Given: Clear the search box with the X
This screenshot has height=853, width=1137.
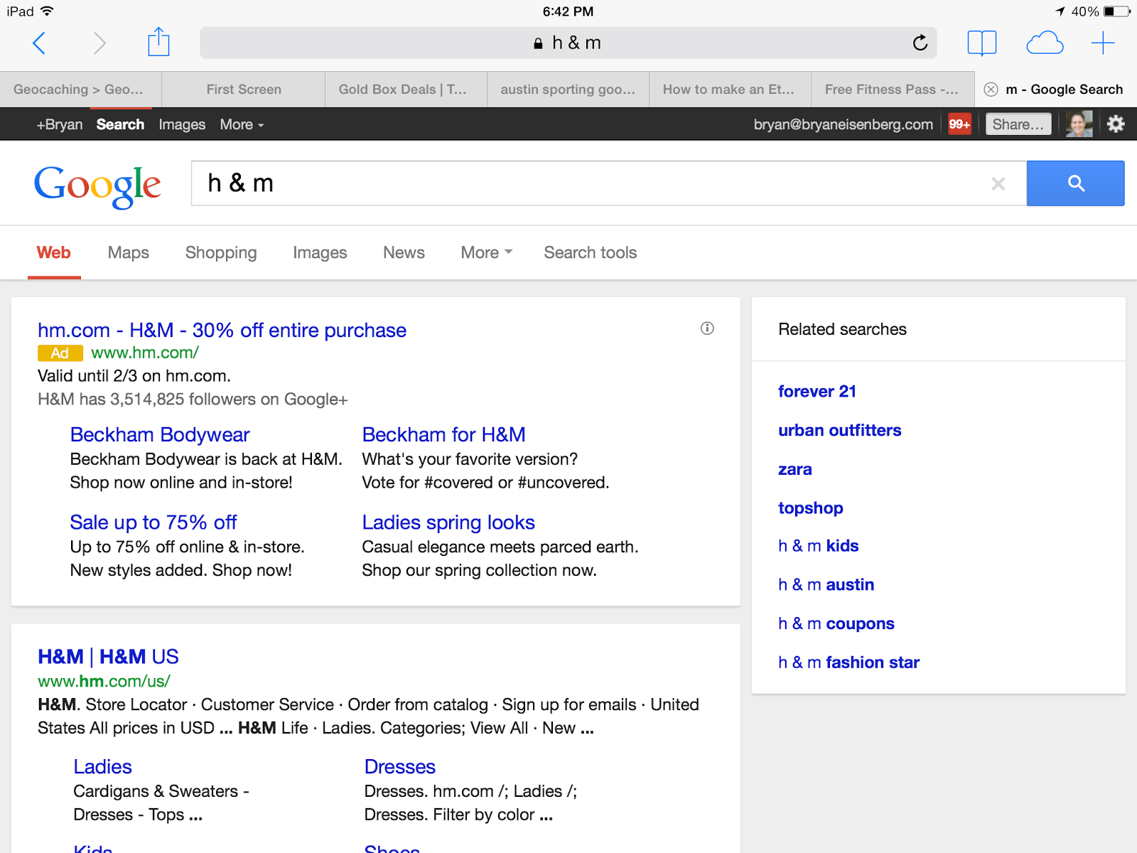Looking at the screenshot, I should tap(998, 183).
